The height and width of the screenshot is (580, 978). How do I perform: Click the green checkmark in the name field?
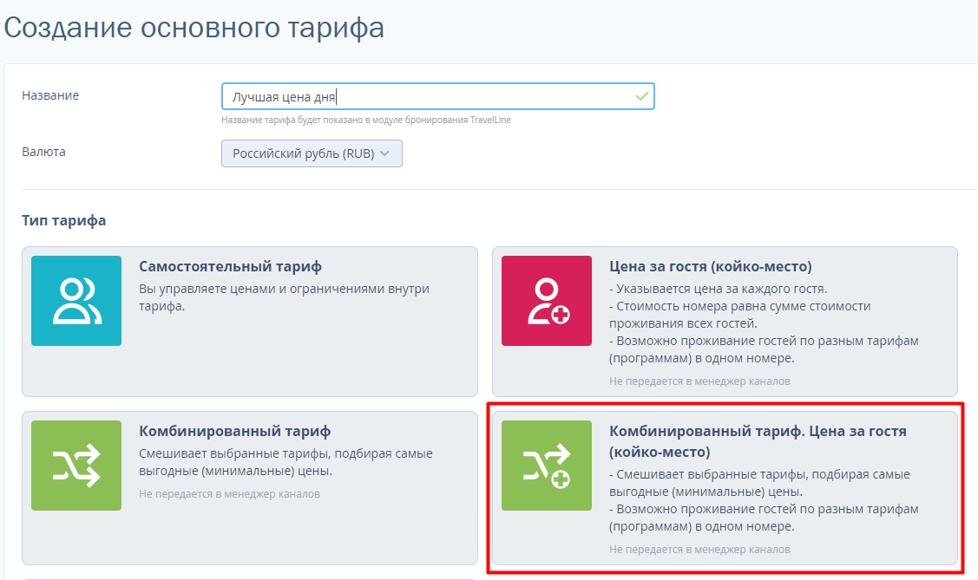pyautogui.click(x=641, y=96)
